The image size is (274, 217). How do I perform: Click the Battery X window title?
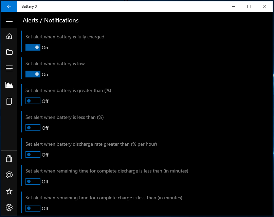coord(29,6)
